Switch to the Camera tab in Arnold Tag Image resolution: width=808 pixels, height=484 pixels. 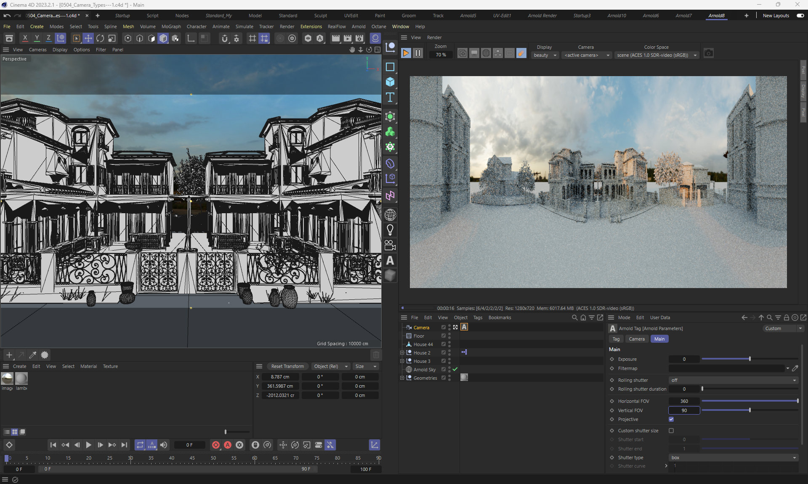[636, 339]
